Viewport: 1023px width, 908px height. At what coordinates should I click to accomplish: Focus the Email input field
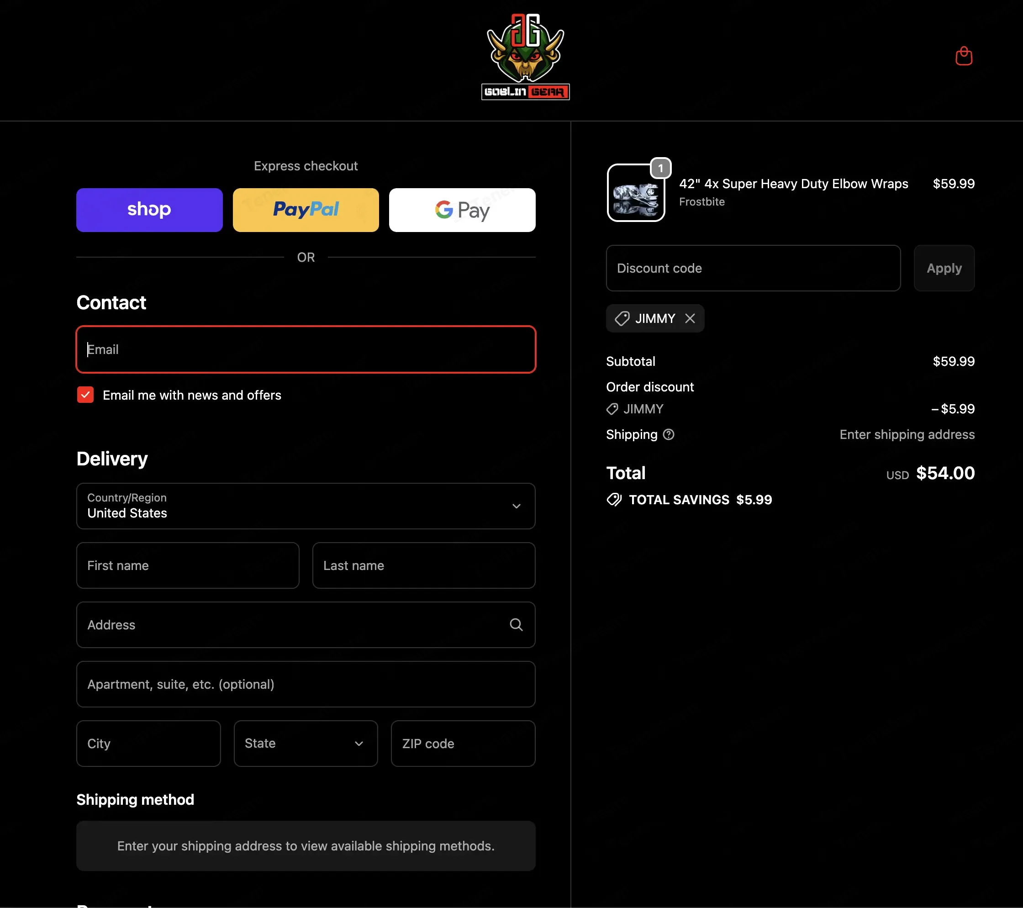point(306,349)
